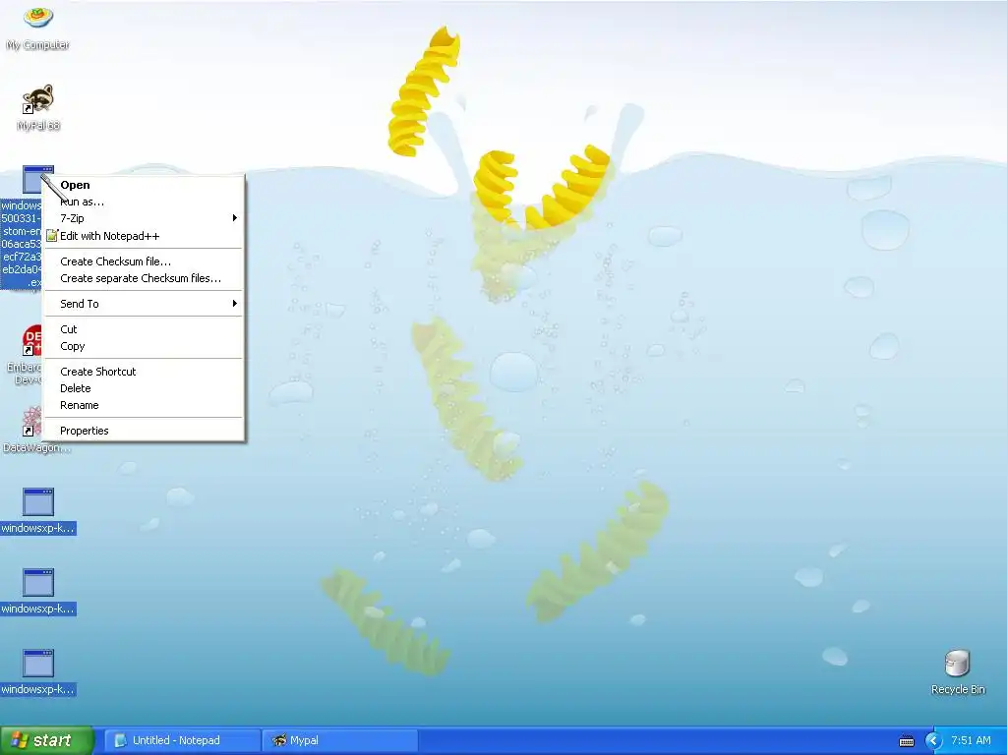
Task: Select the MyPal 68 raccoon shortcut
Action: [38, 107]
